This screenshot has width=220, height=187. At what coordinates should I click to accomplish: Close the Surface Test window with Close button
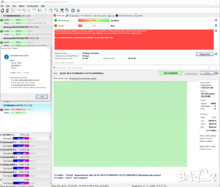[207, 73]
